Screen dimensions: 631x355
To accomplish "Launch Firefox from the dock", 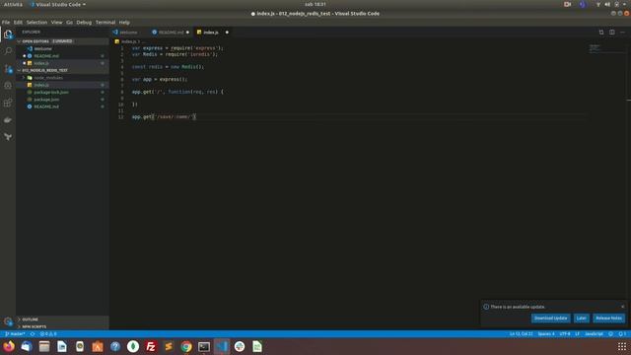I will (x=9, y=346).
